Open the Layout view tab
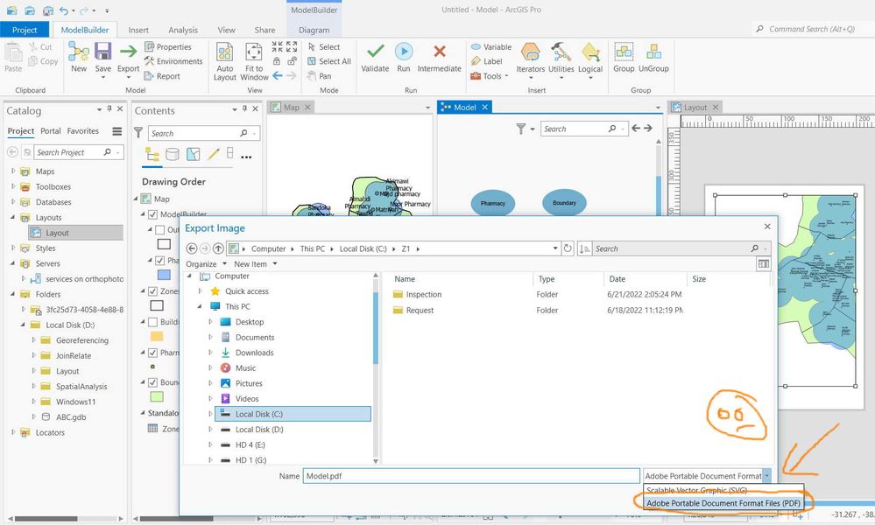Viewport: 875px width, 525px height. [695, 107]
